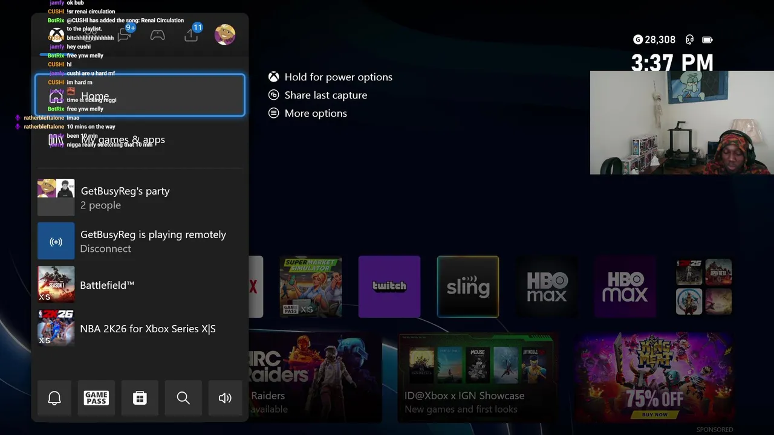The height and width of the screenshot is (435, 774).
Task: Click the Xbox button icon beside power options
Action: 274,77
